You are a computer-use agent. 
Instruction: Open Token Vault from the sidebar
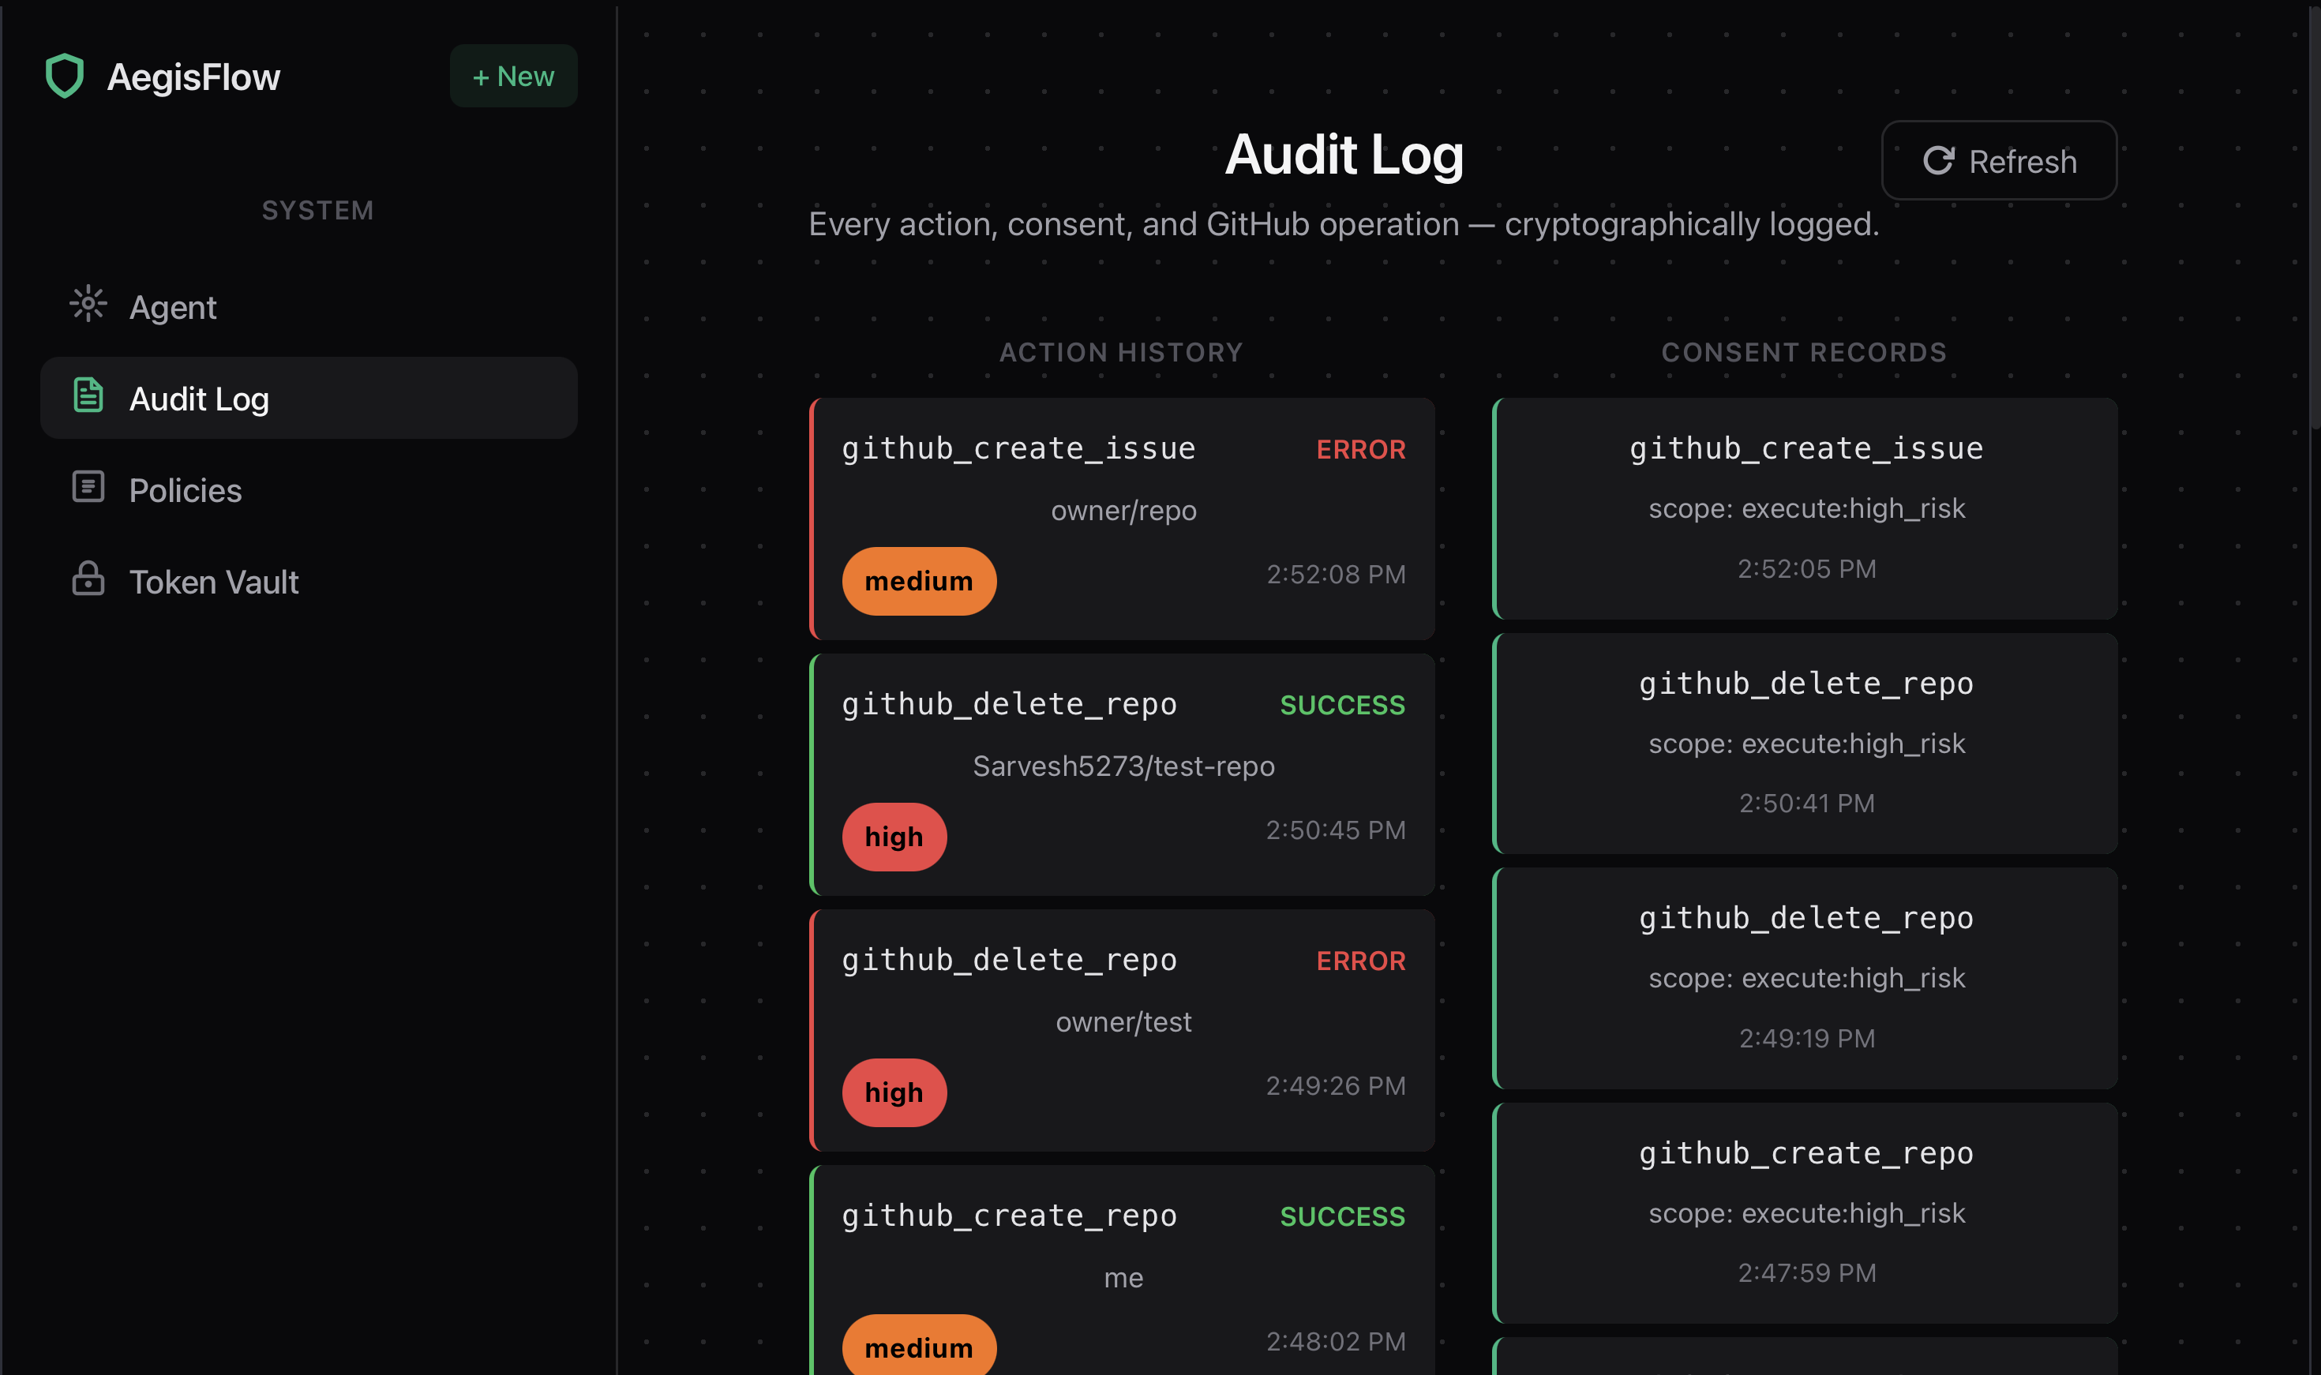[213, 582]
